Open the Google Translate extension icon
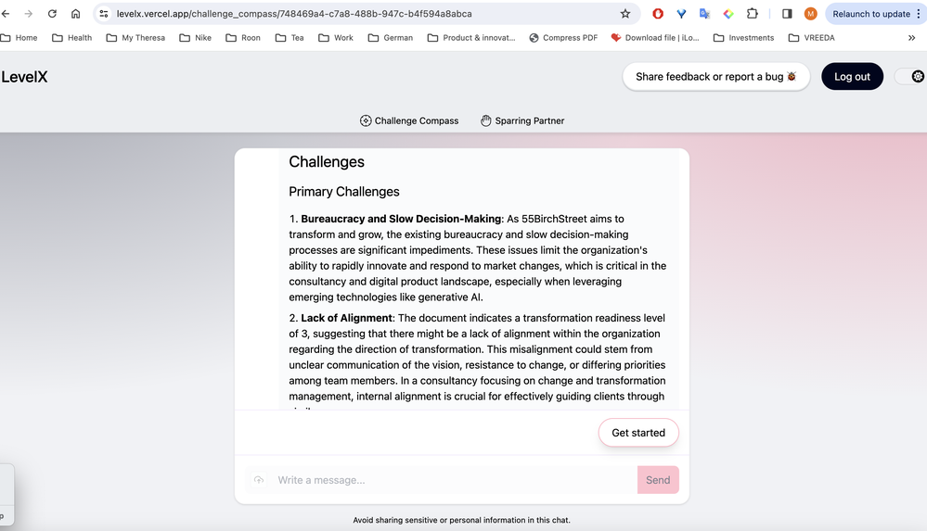Image resolution: width=927 pixels, height=531 pixels. tap(705, 14)
